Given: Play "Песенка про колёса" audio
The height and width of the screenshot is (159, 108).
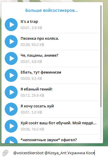Looking at the screenshot, I should tap(11, 42).
